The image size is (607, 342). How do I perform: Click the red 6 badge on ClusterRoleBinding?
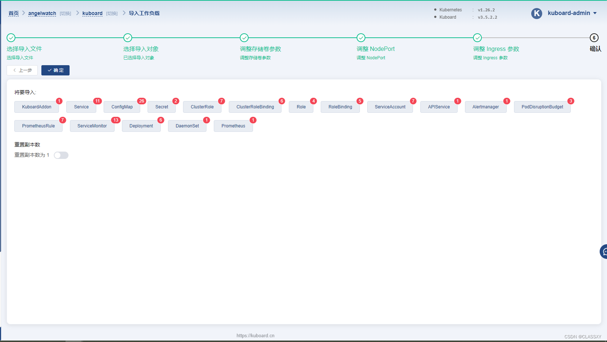click(x=282, y=101)
